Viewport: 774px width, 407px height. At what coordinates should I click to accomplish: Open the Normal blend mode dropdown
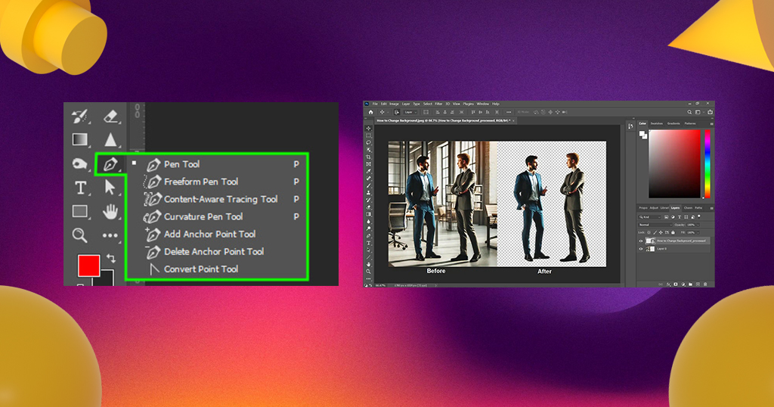point(655,225)
